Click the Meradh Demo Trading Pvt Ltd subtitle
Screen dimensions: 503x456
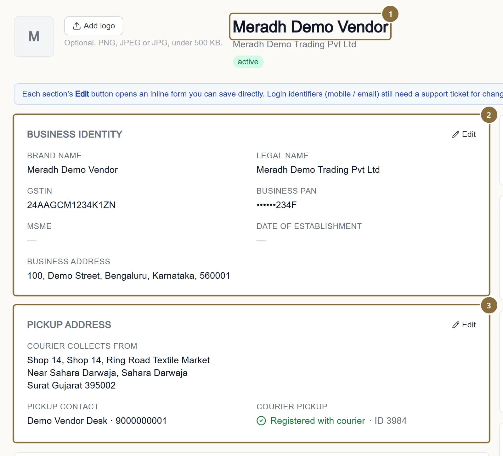(294, 44)
